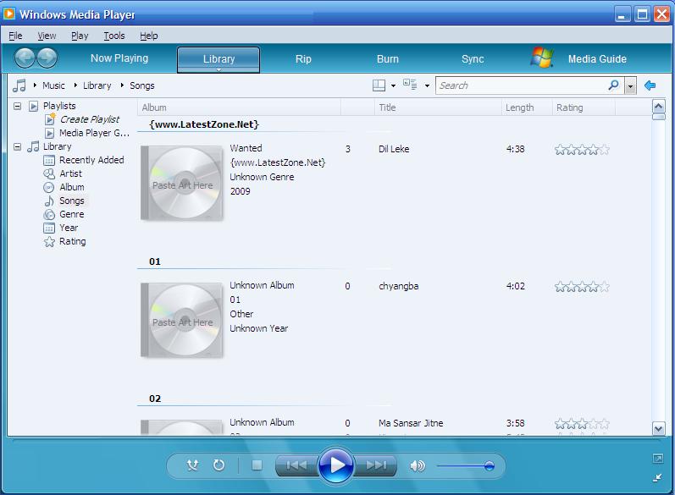Click the scrollbar up arrow
Screen dimensions: 675x495
coord(658,107)
